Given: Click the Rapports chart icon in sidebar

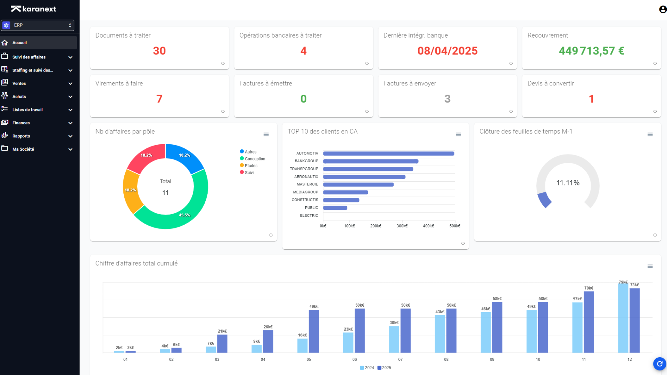Looking at the screenshot, I should pyautogui.click(x=5, y=136).
